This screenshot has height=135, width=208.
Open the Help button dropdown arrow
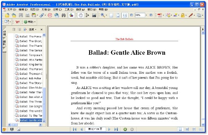tap(35, 22)
